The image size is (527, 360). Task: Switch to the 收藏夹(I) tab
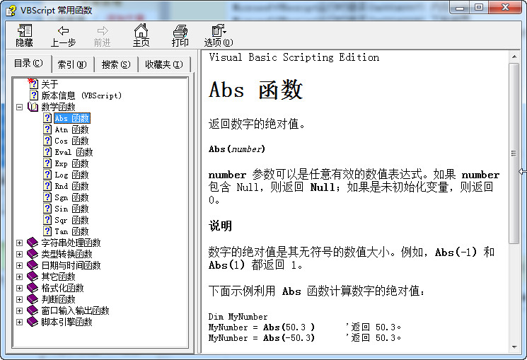coord(164,64)
